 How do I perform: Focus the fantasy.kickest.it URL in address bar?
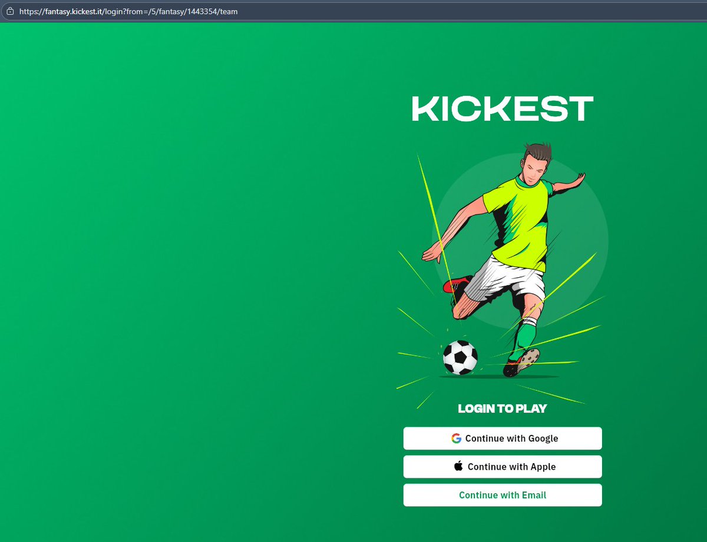(128, 11)
